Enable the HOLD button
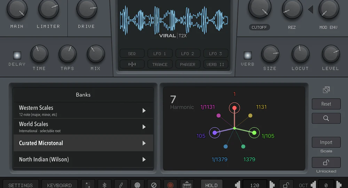The height and width of the screenshot is (188, 348). (x=211, y=185)
